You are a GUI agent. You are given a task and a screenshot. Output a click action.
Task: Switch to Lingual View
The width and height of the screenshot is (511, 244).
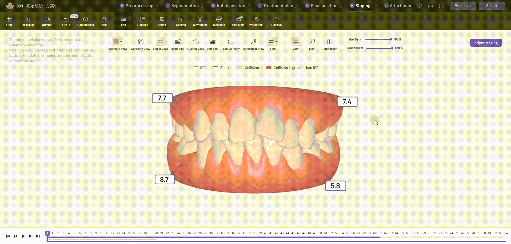pos(231,44)
